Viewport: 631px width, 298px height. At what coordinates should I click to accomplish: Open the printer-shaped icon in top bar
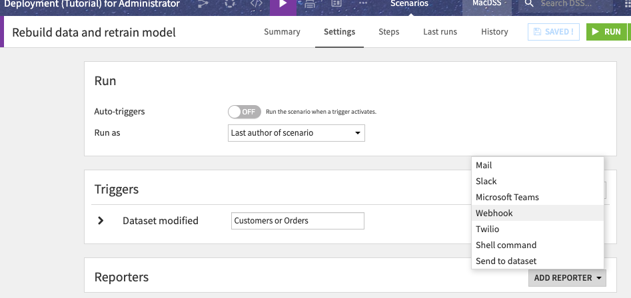(309, 4)
